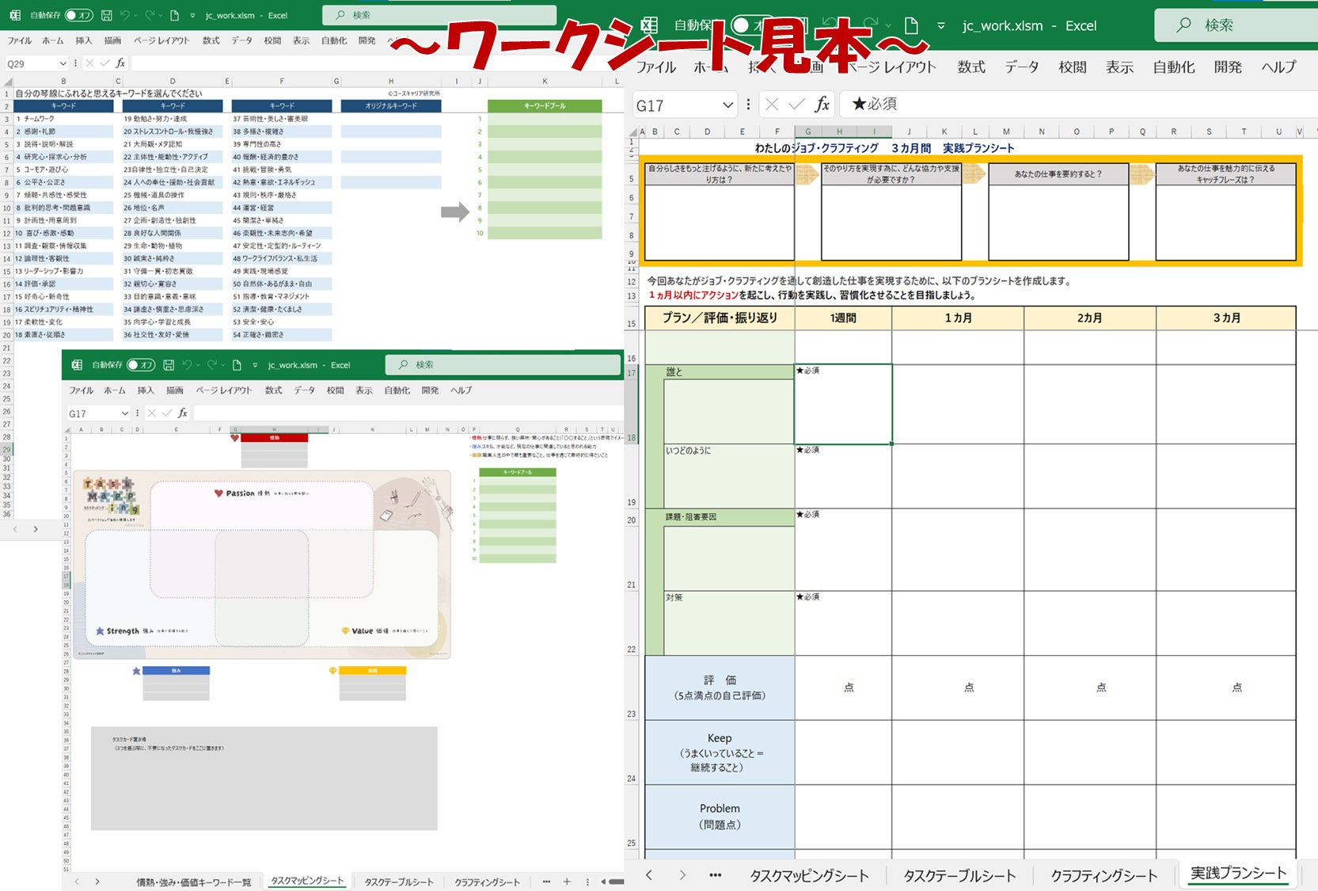This screenshot has height=891, width=1318.
Task: Click the new file icon in the bottom-left Excel window
Action: (x=237, y=365)
